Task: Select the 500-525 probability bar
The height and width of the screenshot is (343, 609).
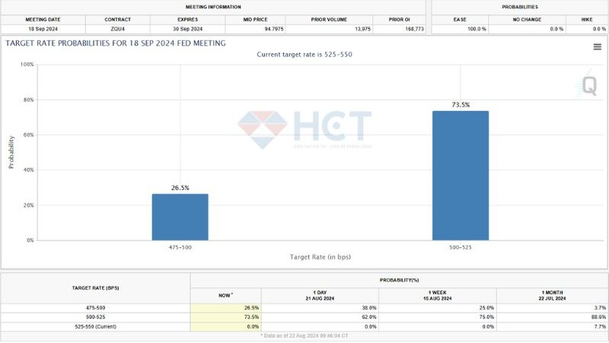Action: [x=461, y=175]
